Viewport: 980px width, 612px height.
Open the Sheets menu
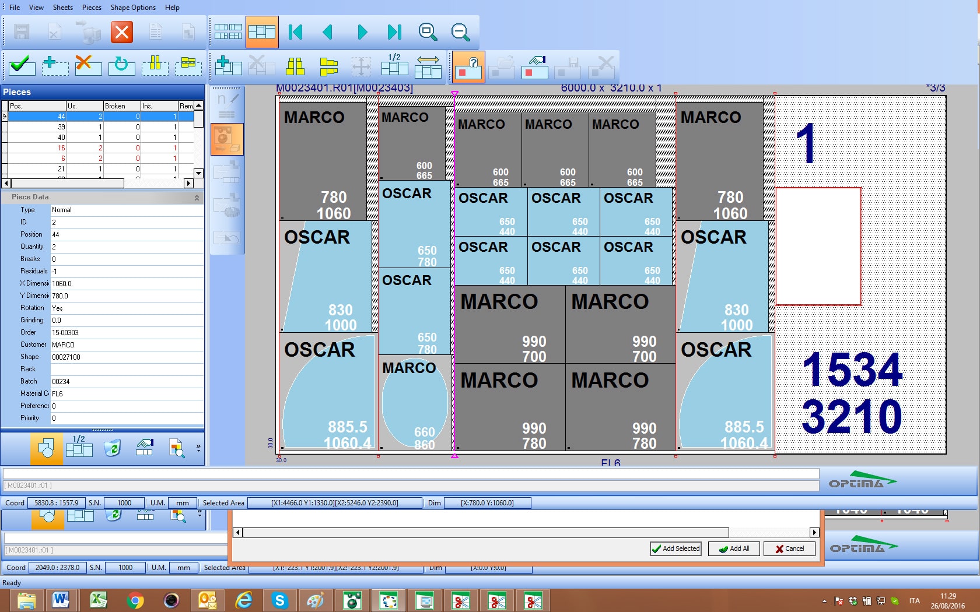tap(62, 8)
